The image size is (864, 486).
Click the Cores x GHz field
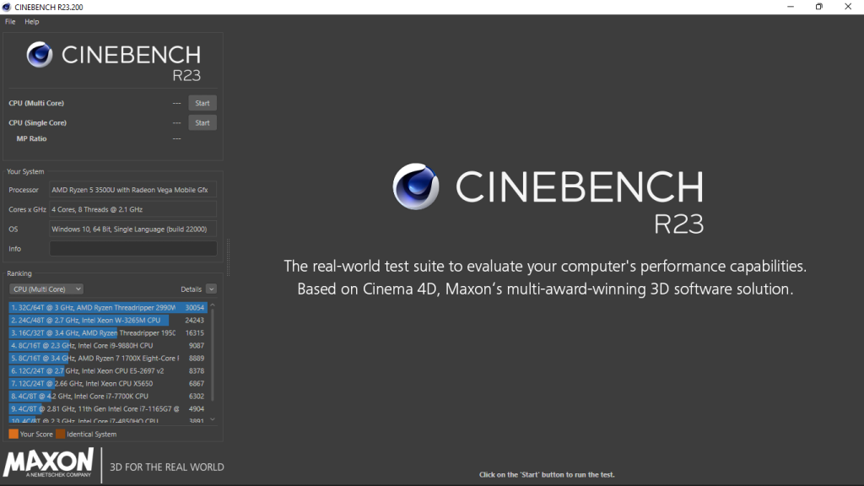tap(132, 209)
